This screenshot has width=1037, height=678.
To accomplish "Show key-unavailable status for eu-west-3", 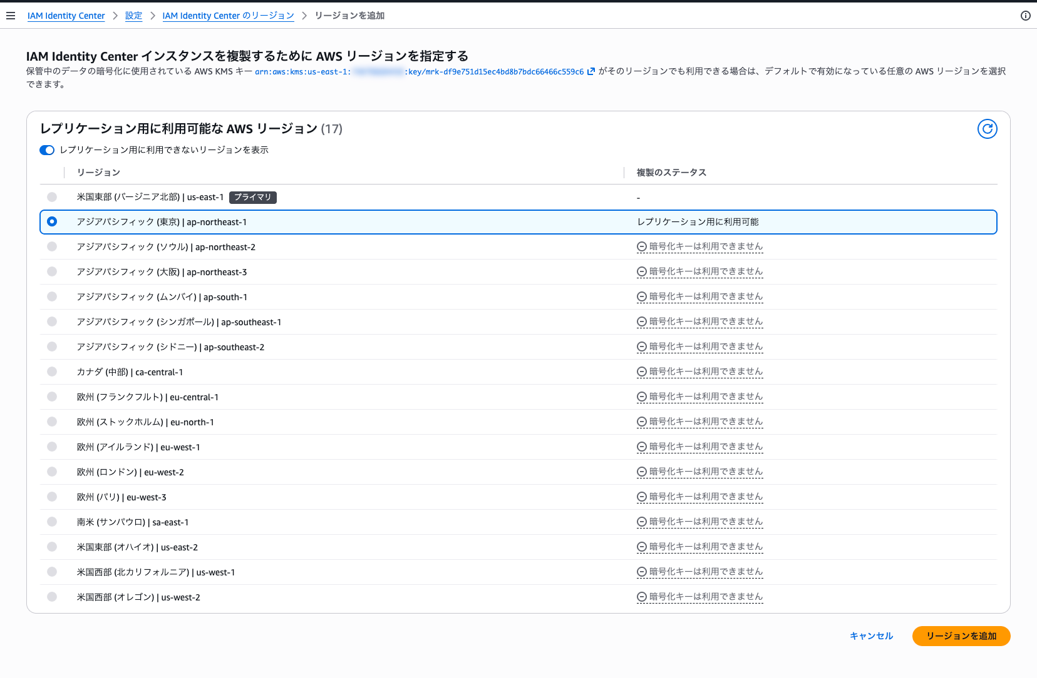I will (x=700, y=497).
